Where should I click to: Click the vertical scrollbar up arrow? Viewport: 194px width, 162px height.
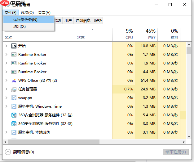[189, 44]
